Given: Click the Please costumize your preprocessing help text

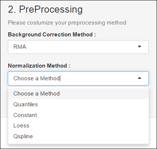Looking at the screenshot, I should (67, 23).
